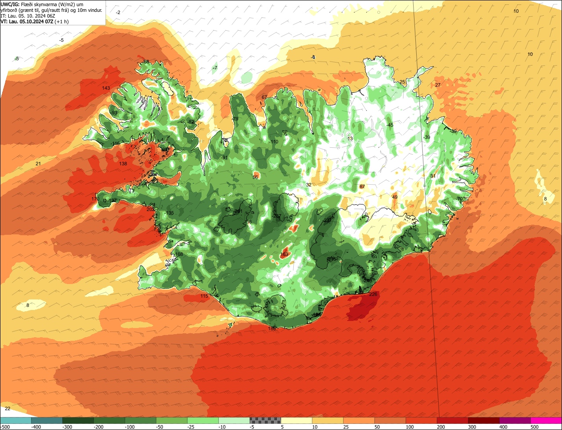The height and width of the screenshot is (430, 562).
Task: Choose the dark maroon swatch between 300 and 400
Action: 483,420
